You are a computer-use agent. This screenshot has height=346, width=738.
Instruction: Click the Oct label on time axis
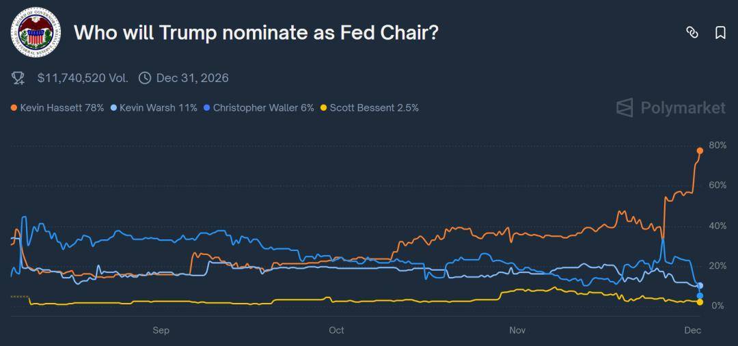[336, 330]
